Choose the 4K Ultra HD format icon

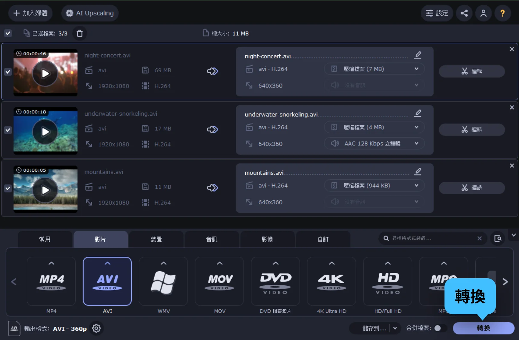[x=331, y=281]
